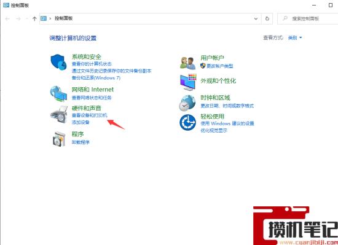Click 程序 heading link
Image resolution: width=338 pixels, height=245 pixels.
(77, 134)
